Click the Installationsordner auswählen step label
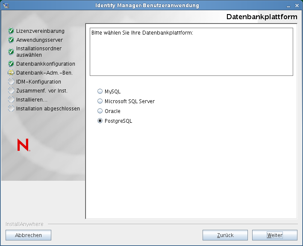 (39, 52)
